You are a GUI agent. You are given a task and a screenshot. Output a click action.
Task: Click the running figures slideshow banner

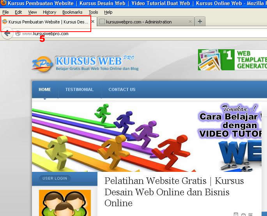(x=147, y=137)
